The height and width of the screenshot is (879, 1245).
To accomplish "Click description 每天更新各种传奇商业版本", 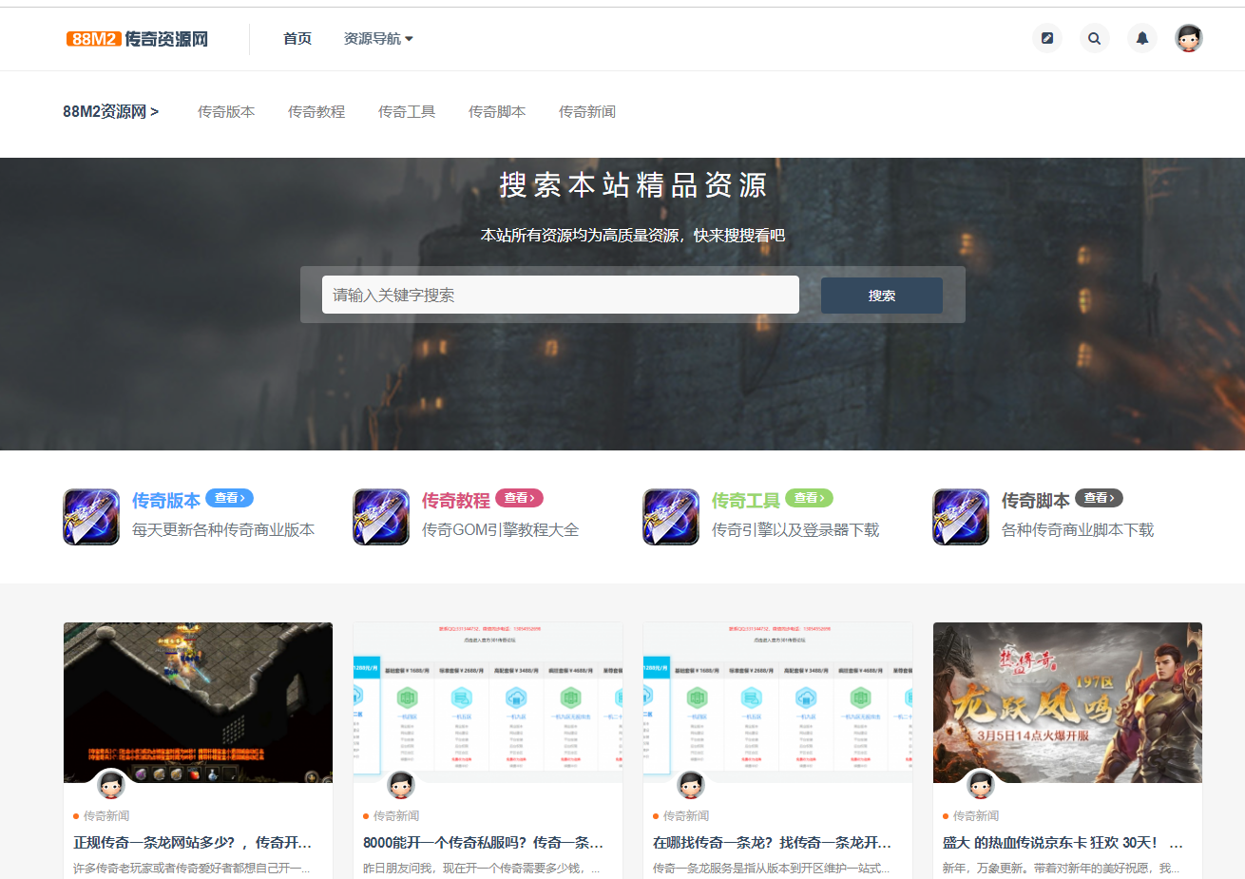I will [x=223, y=530].
